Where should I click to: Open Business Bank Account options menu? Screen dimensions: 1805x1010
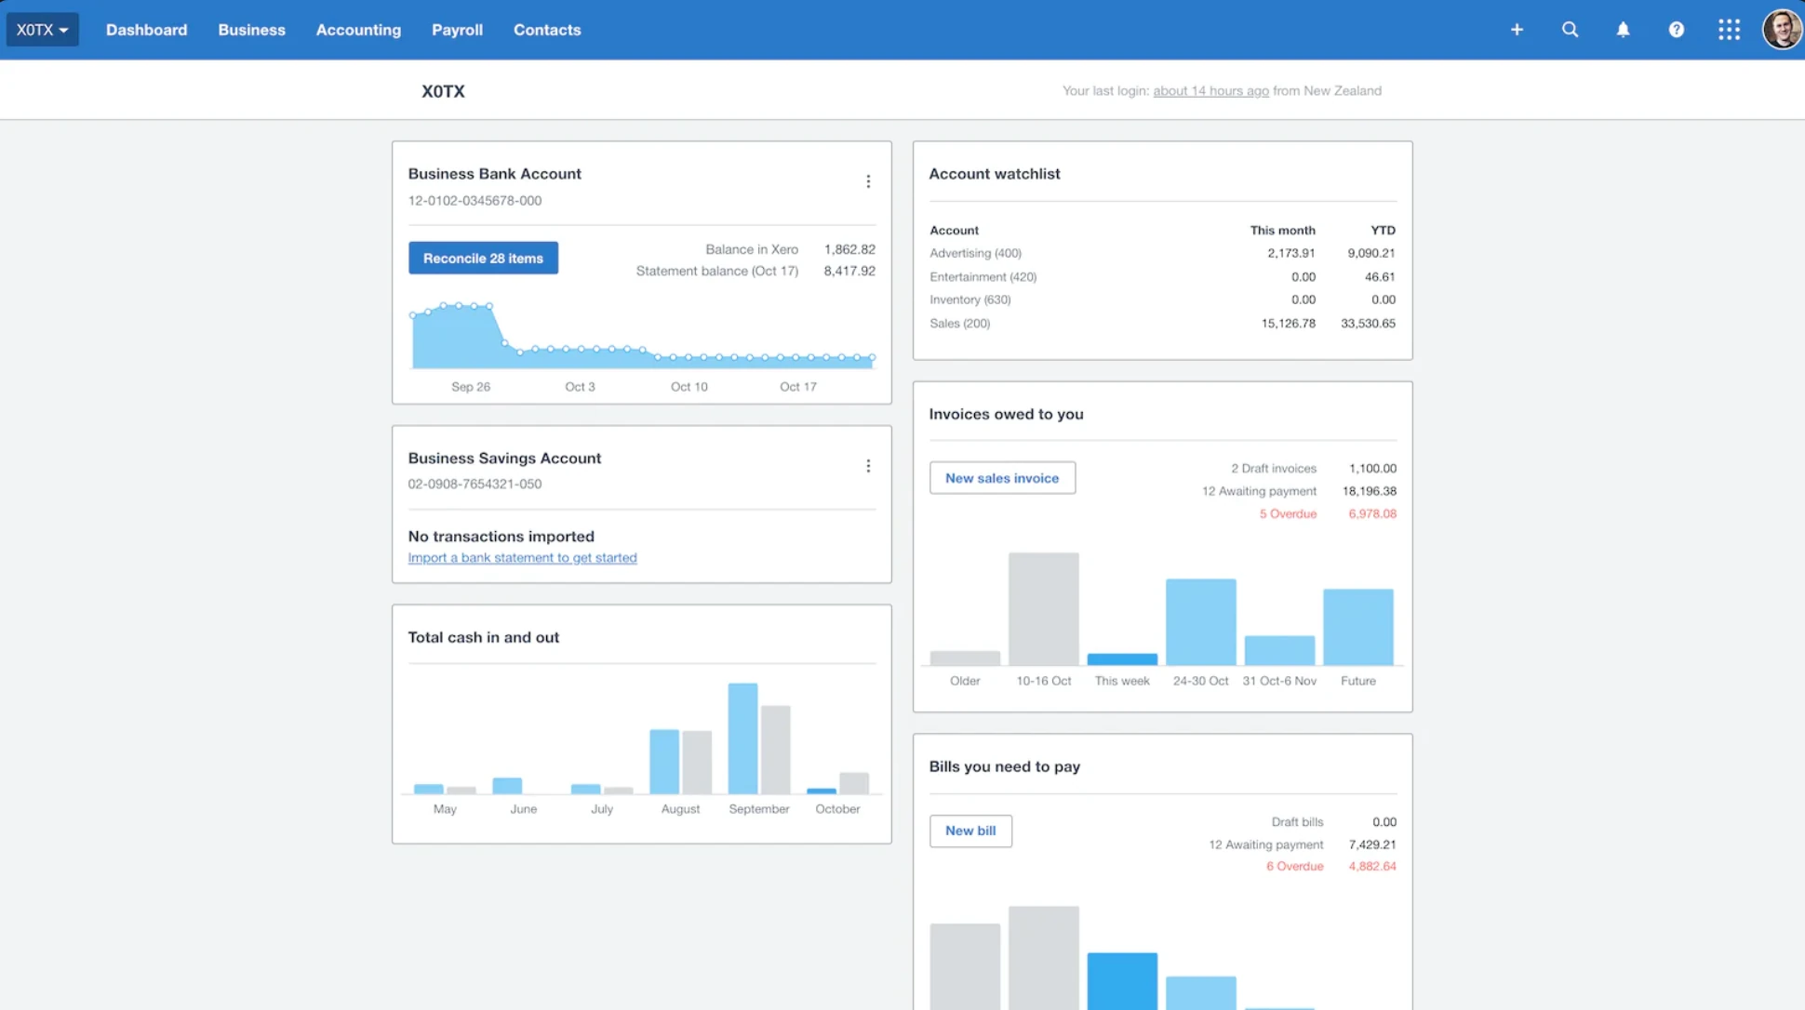[868, 181]
